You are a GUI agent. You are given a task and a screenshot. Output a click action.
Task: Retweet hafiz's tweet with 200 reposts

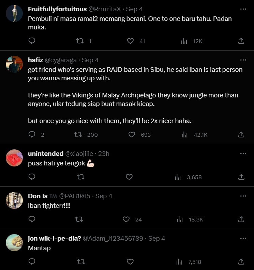78,135
